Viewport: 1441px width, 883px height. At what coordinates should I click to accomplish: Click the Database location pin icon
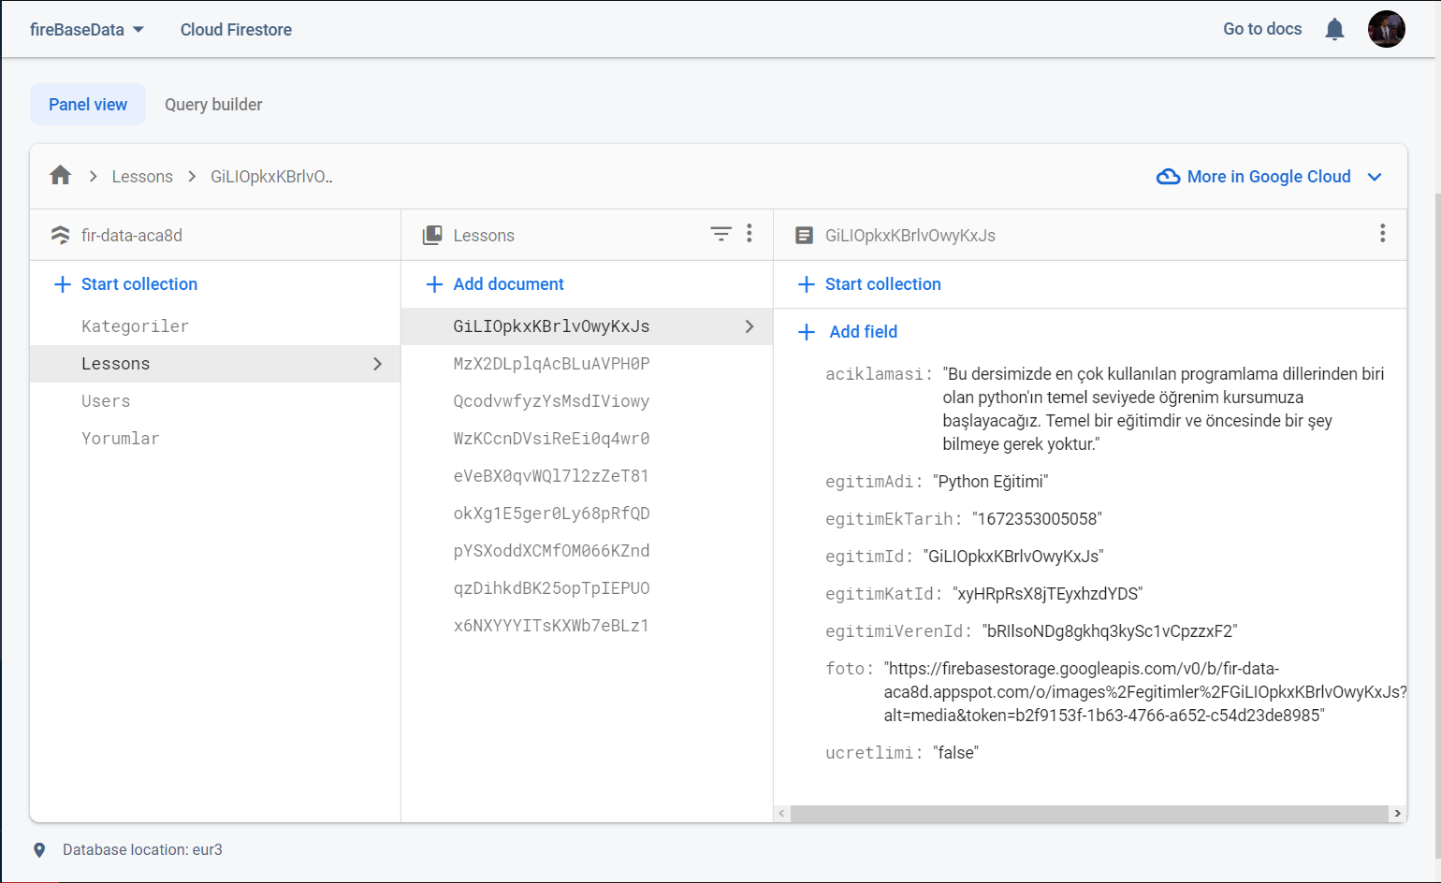pyautogui.click(x=39, y=850)
